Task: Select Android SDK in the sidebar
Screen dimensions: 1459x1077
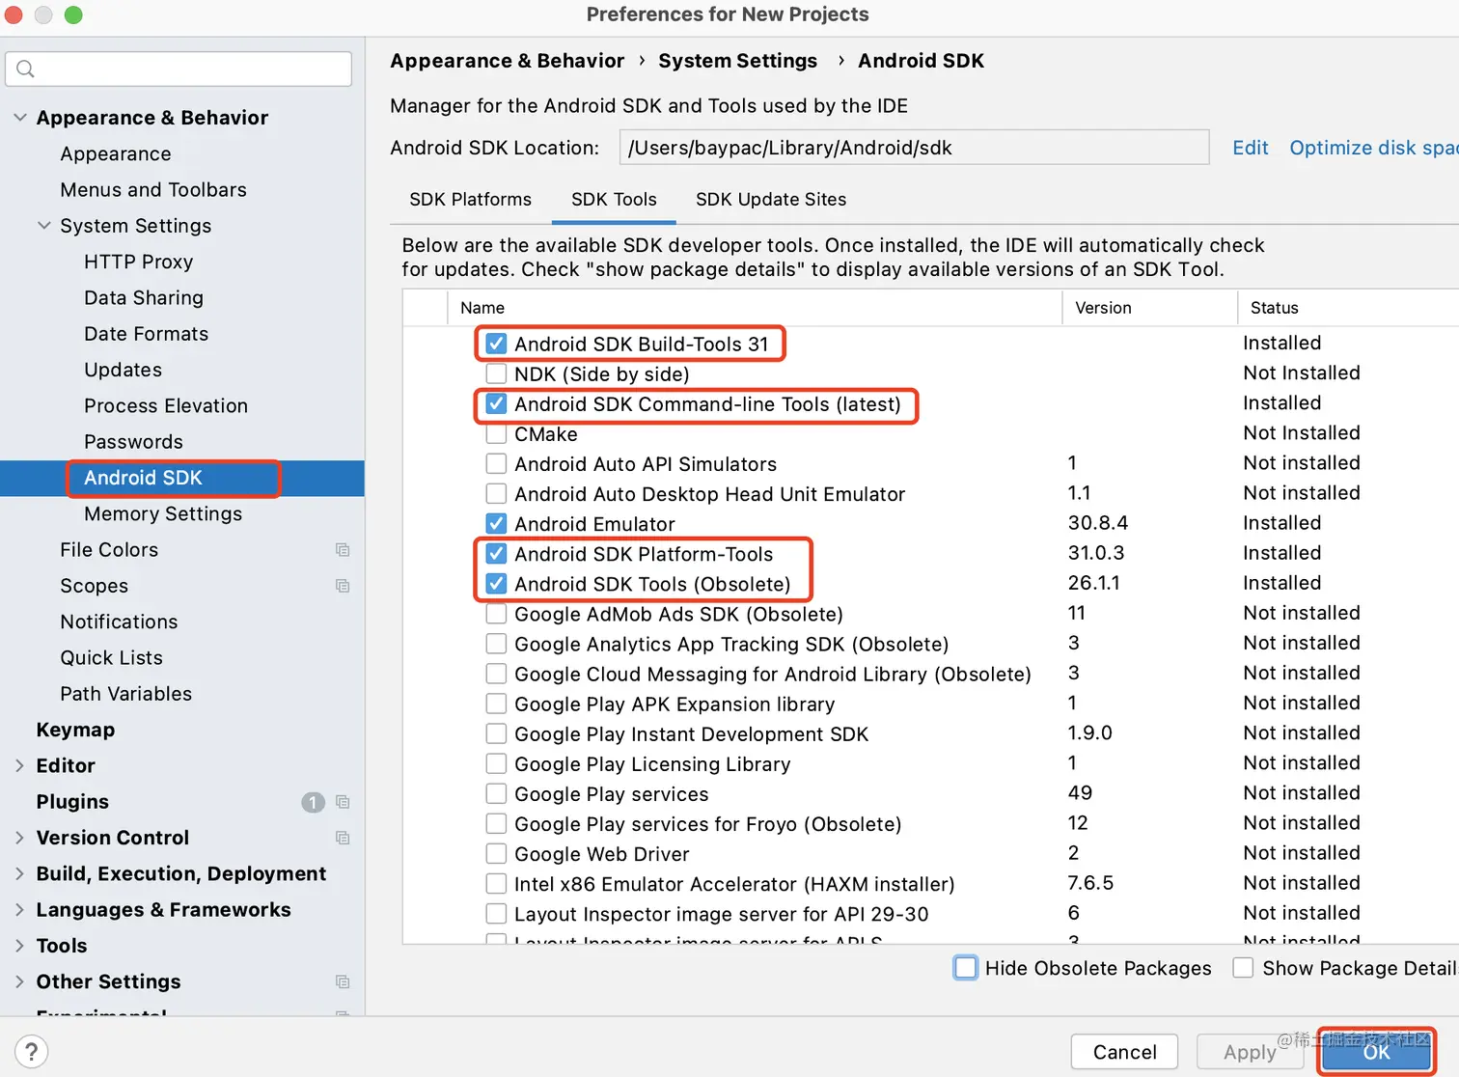Action: [182, 478]
